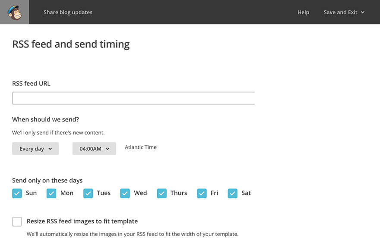Click the RSS feed URL field

(x=133, y=98)
